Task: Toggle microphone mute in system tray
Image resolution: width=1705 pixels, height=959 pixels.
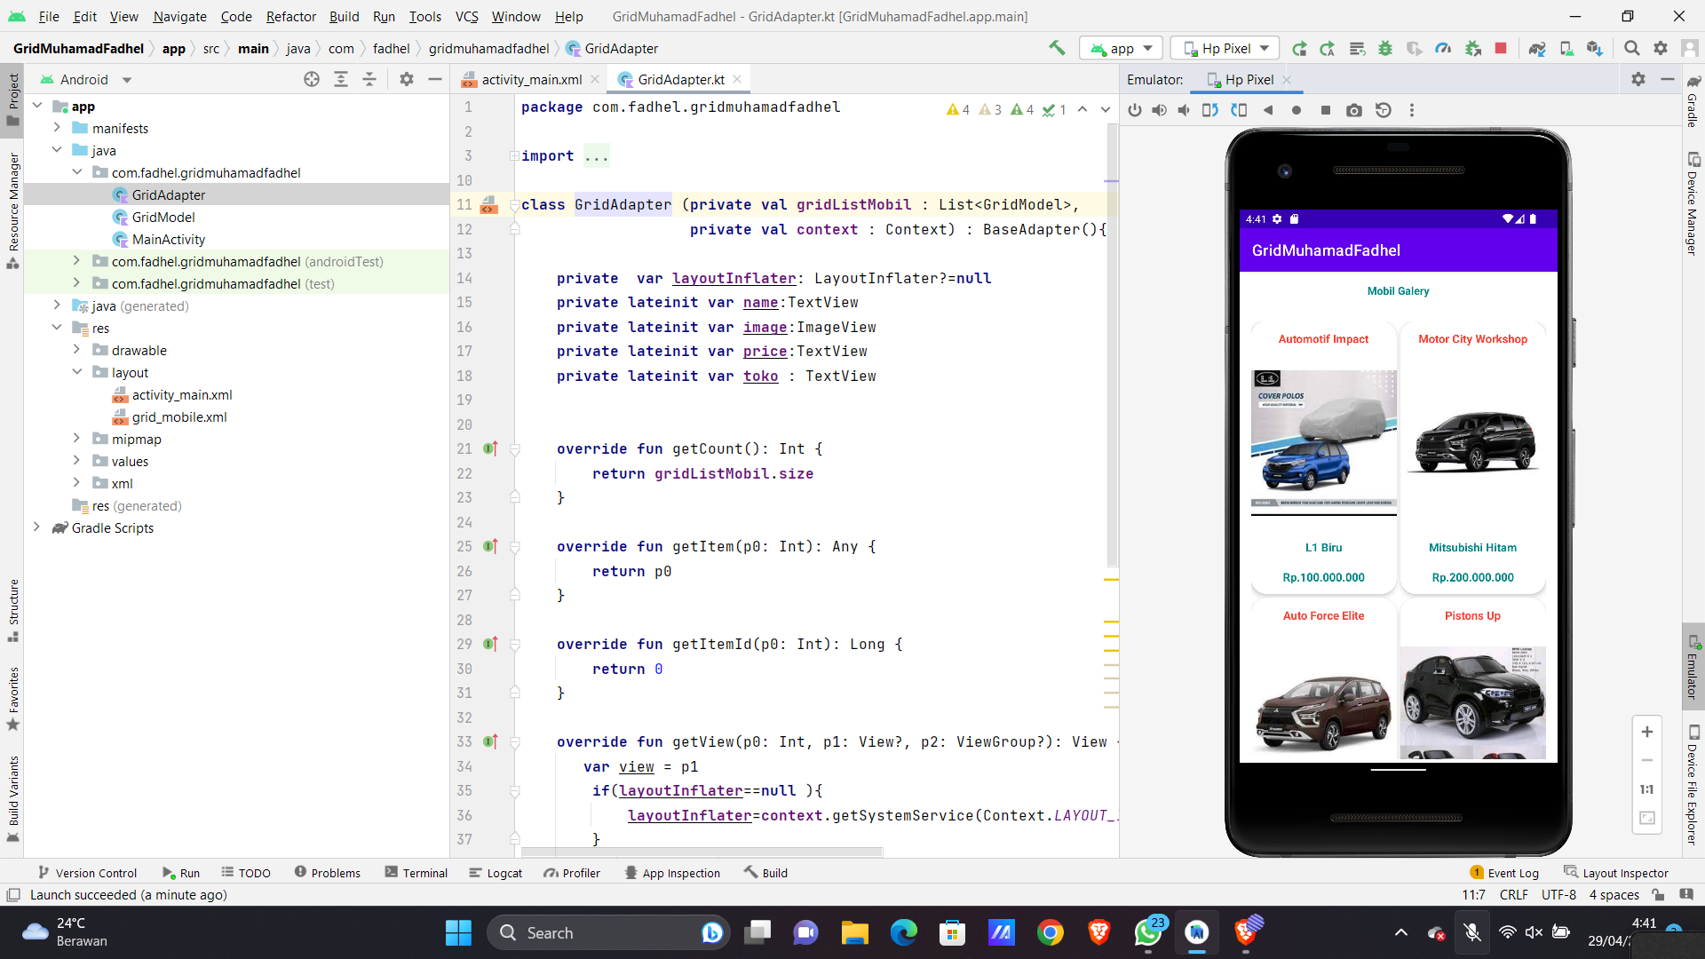Action: click(1471, 932)
